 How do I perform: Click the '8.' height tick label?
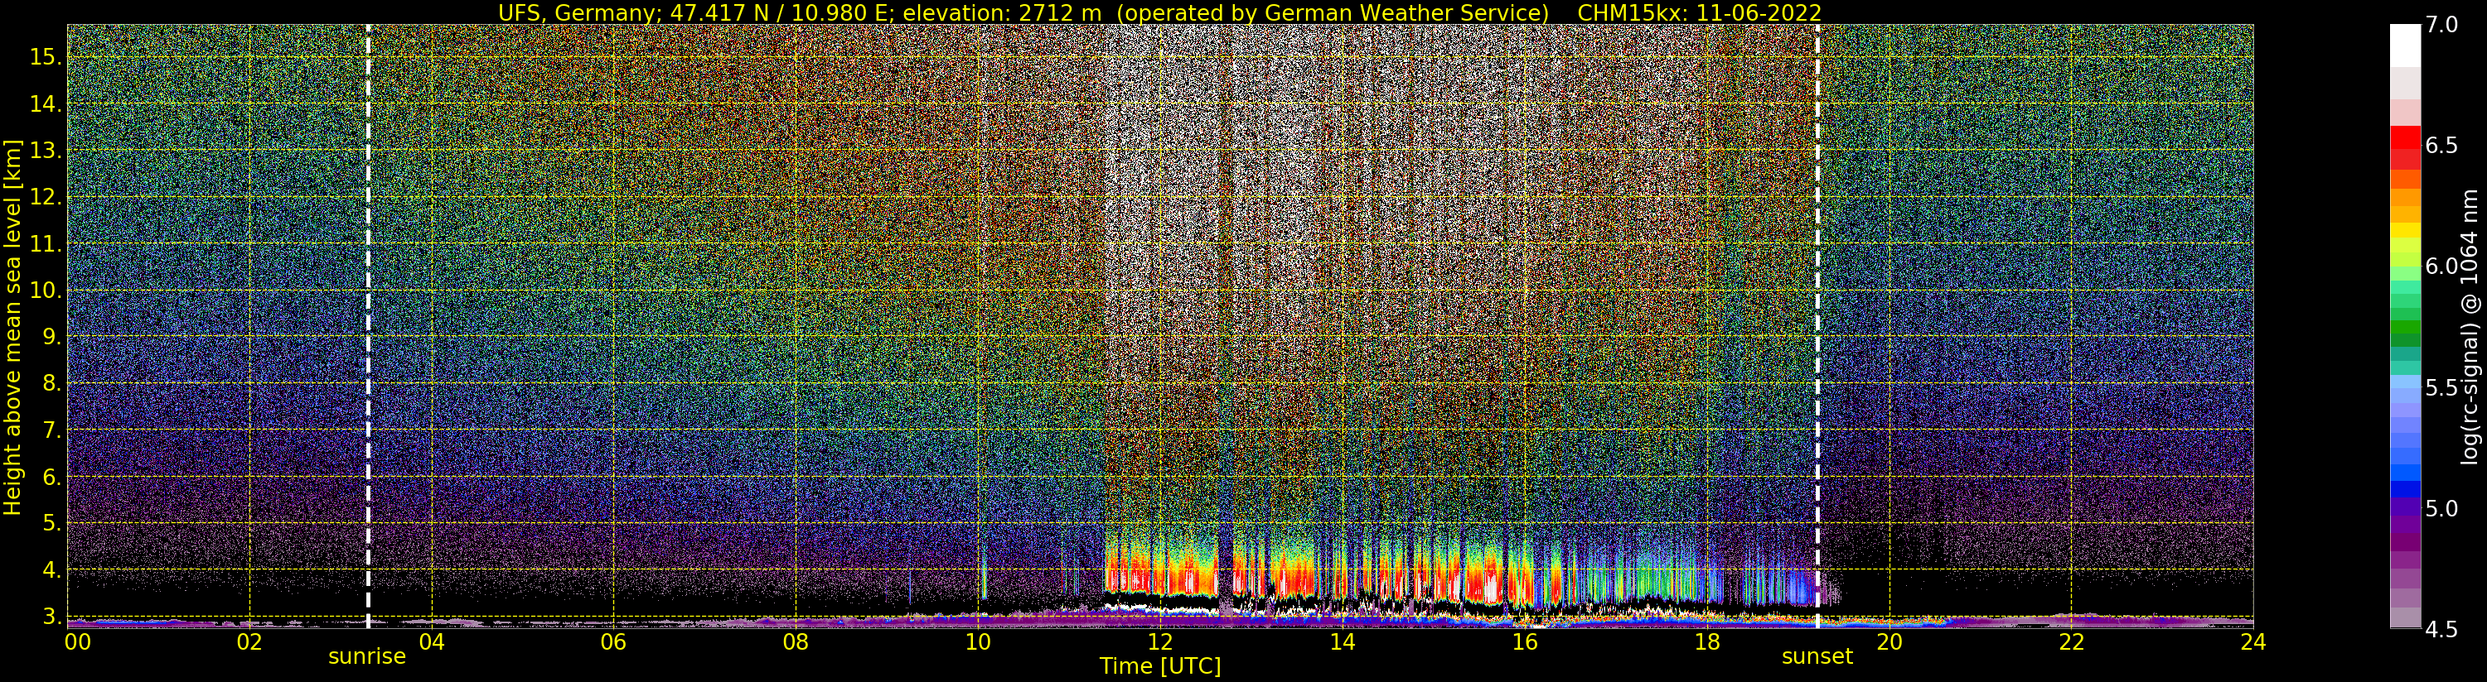(x=51, y=383)
